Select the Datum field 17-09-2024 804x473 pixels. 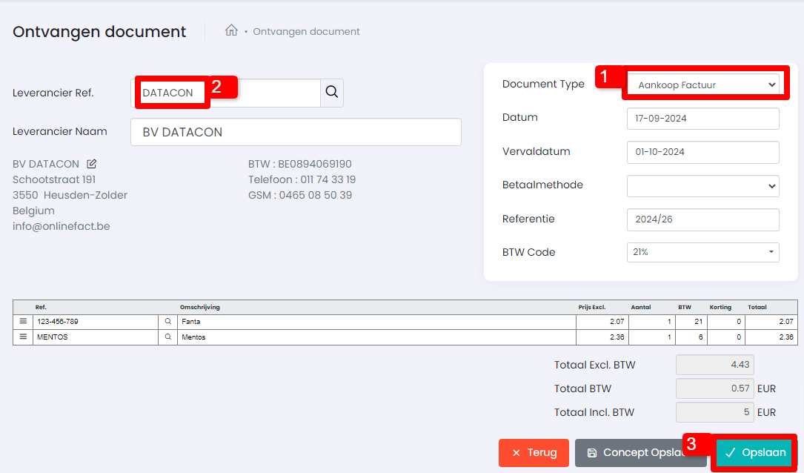703,119
